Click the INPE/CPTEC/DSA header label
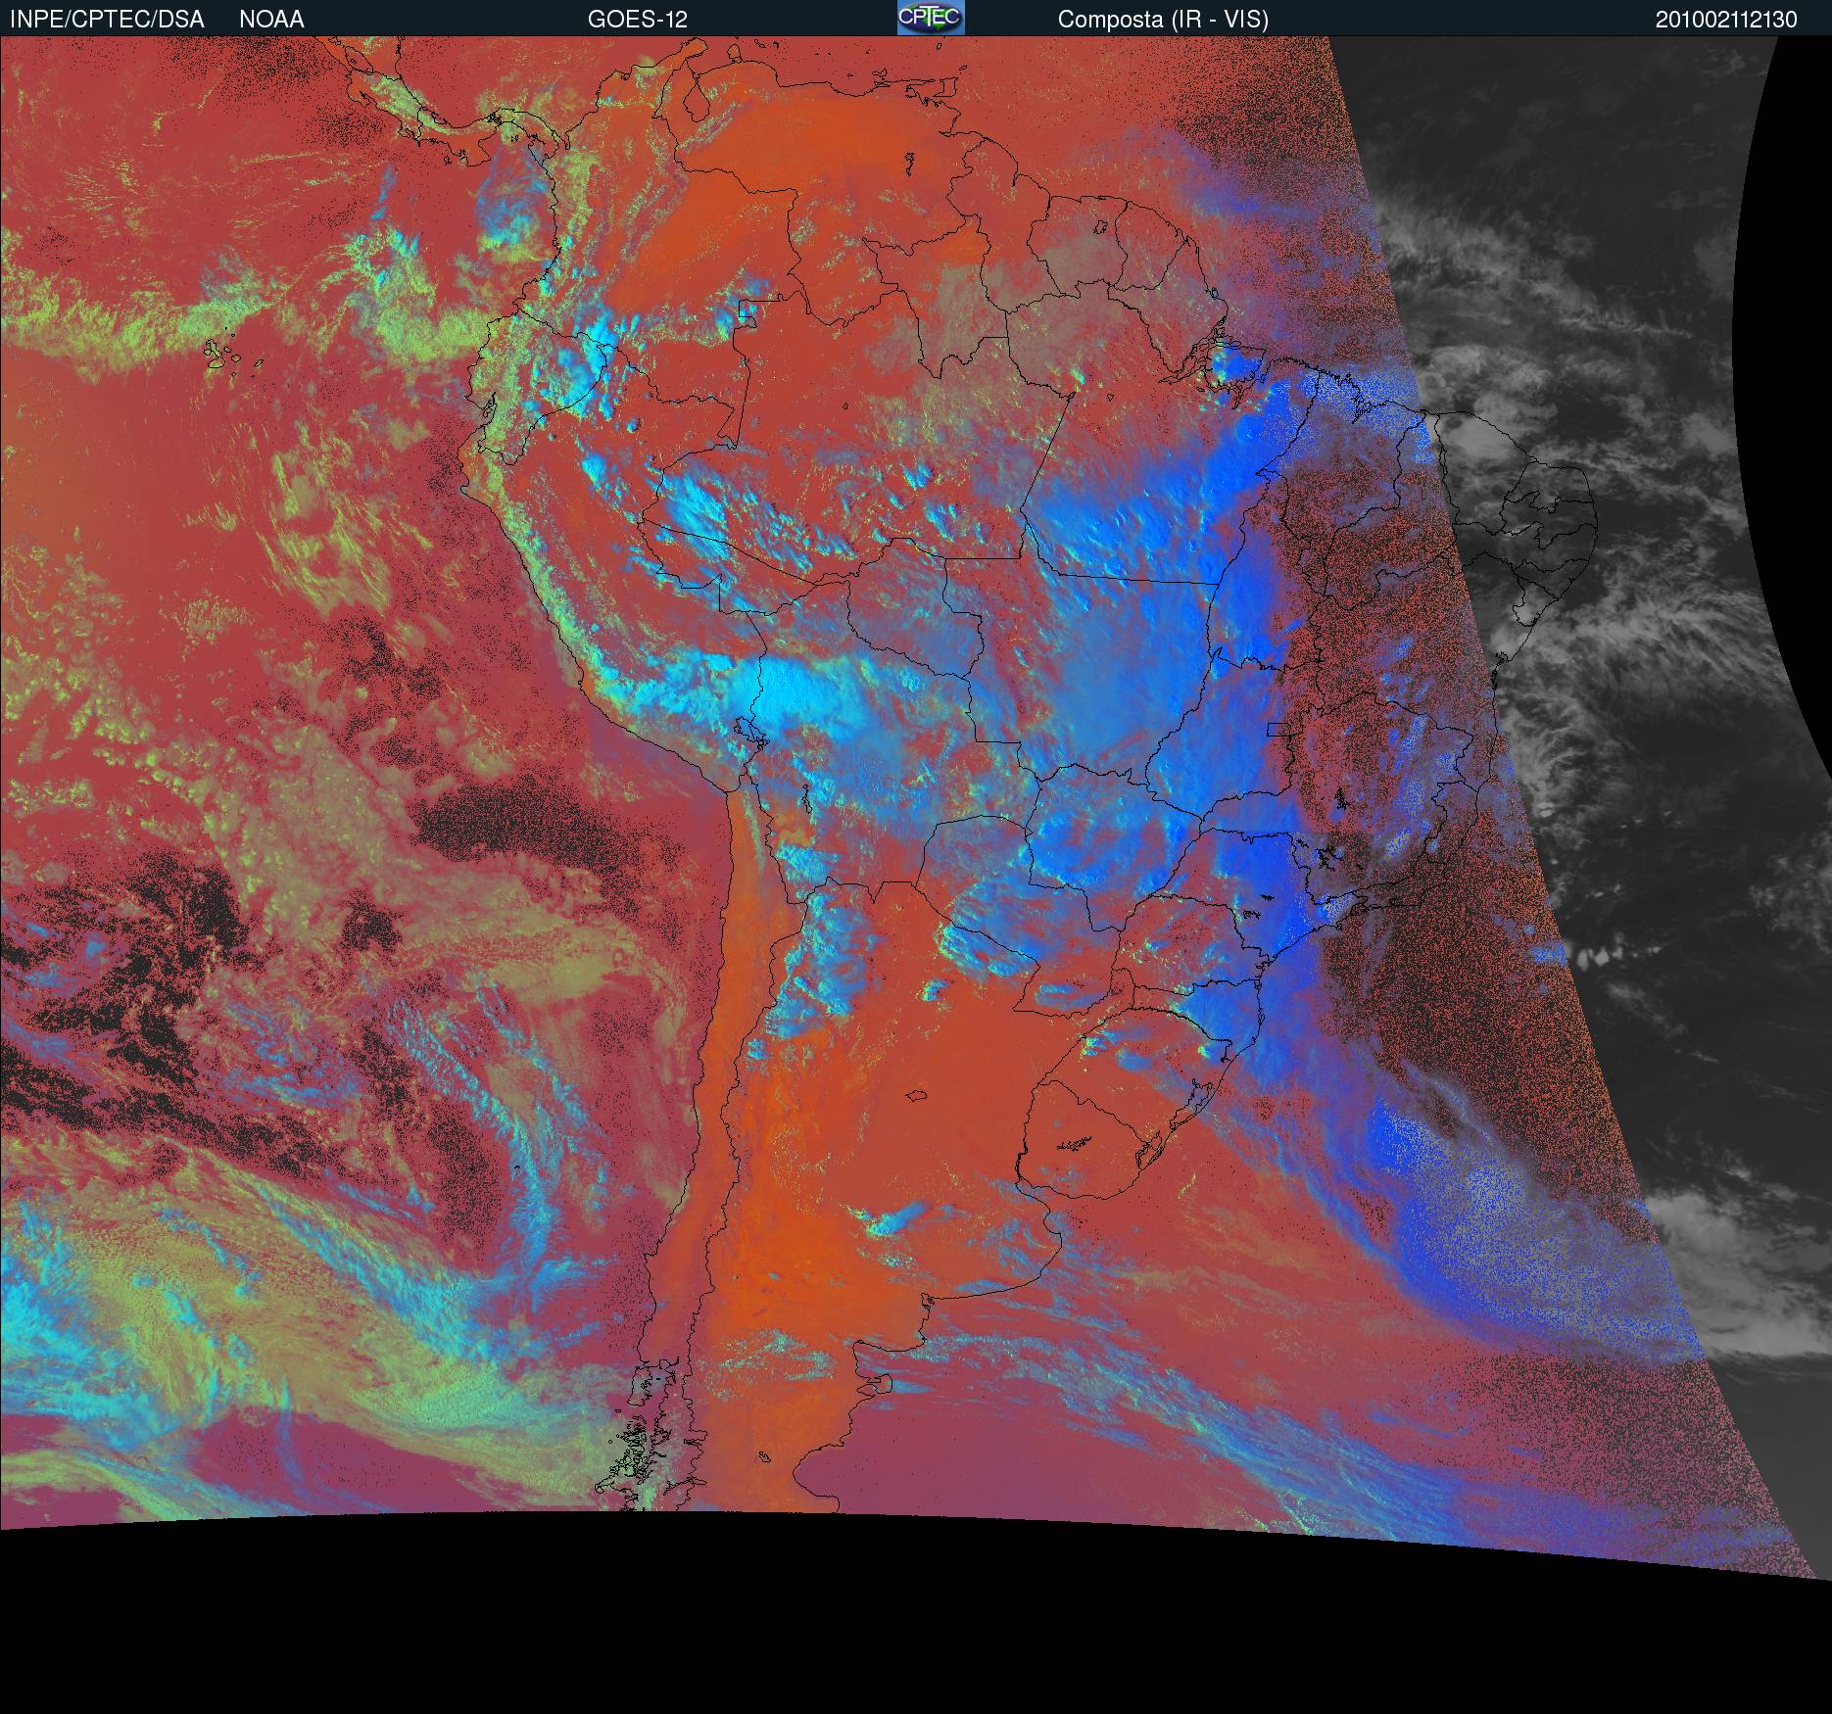 click(x=107, y=19)
